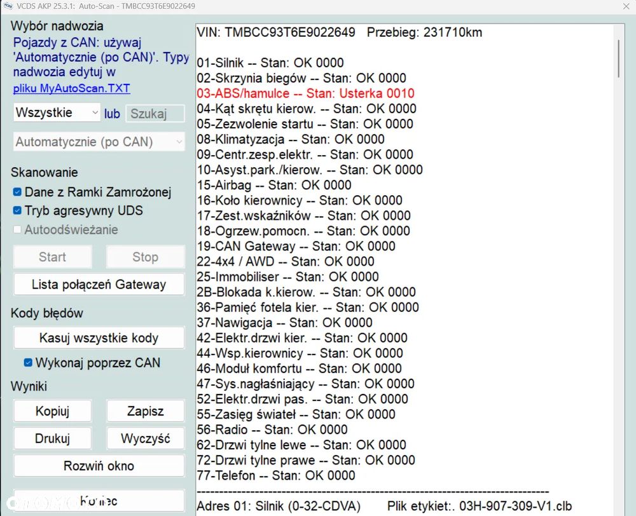This screenshot has height=516, width=636.
Task: Select 36-Pamięć fotela kier. line
Action: 308,308
